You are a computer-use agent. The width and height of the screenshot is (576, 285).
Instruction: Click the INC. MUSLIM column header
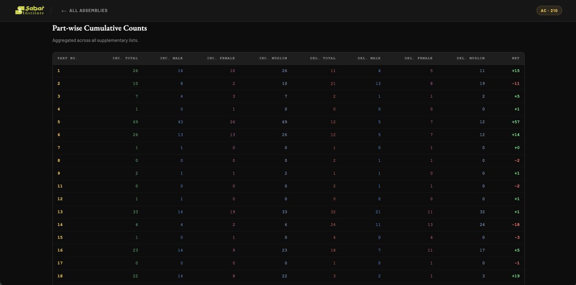(273, 58)
